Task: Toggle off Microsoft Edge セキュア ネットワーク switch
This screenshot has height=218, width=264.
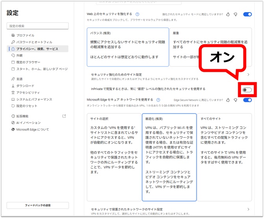Action: click(x=247, y=100)
